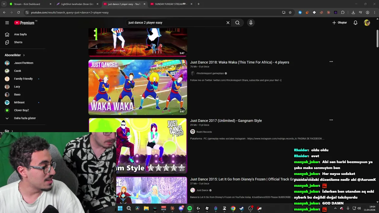Open Spotify from the taskbar
Screen dimensions: 379x213
[189, 208]
